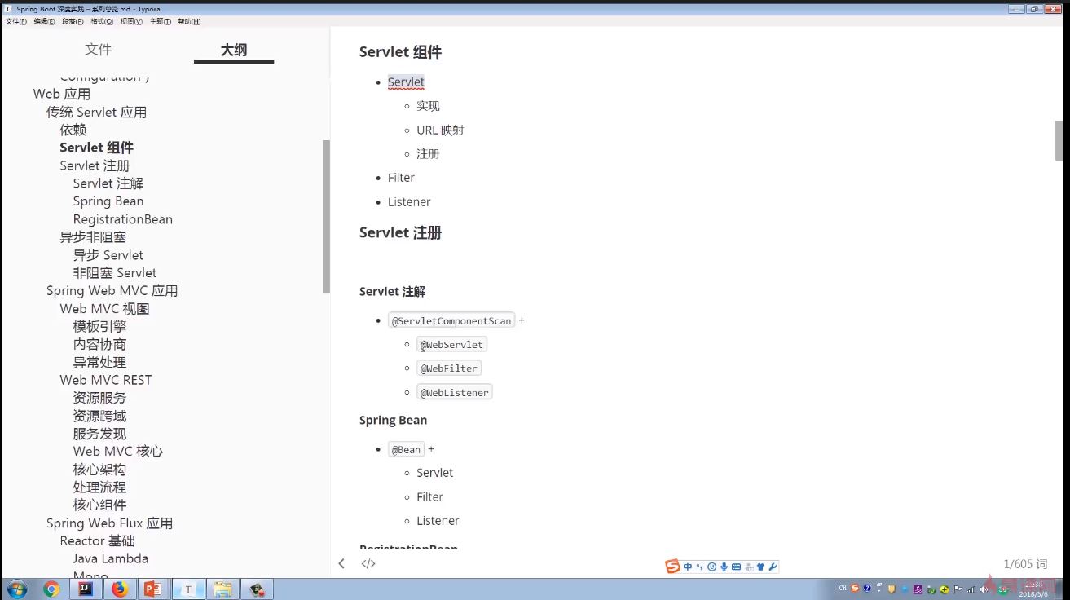The image size is (1070, 600).
Task: Open the 格式(O) menu
Action: tap(102, 21)
